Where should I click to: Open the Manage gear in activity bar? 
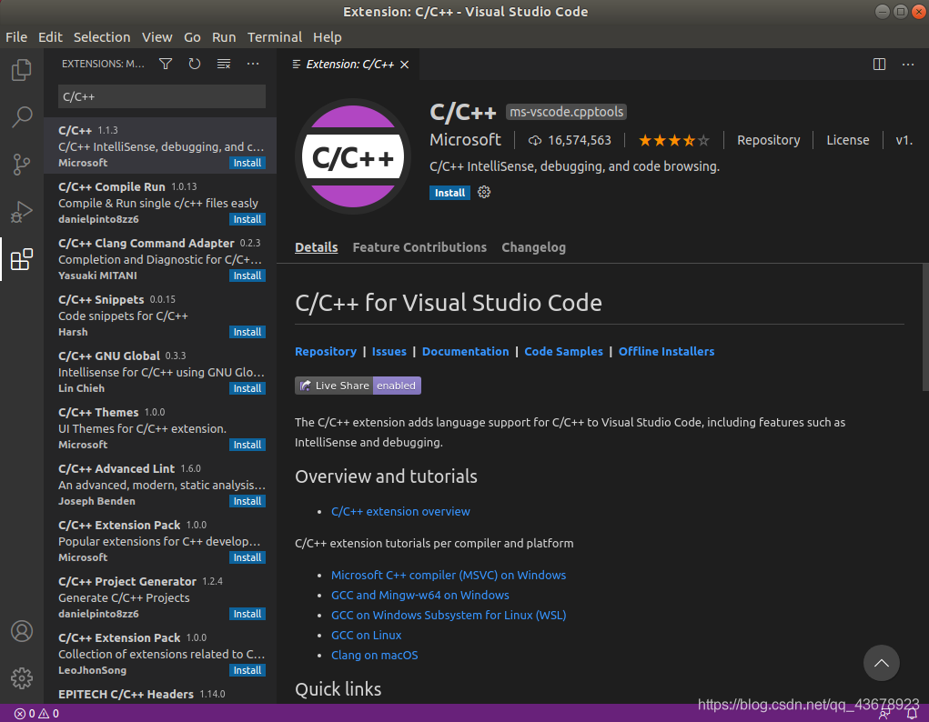tap(21, 678)
